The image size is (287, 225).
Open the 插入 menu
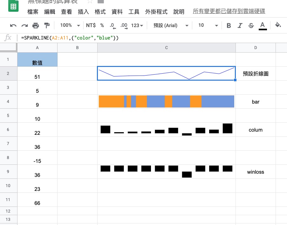[83, 12]
